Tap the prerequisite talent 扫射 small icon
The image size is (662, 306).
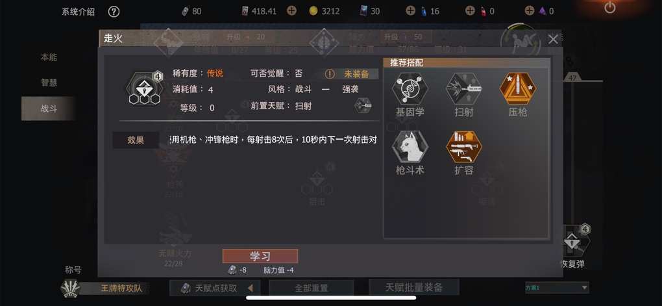point(363,106)
